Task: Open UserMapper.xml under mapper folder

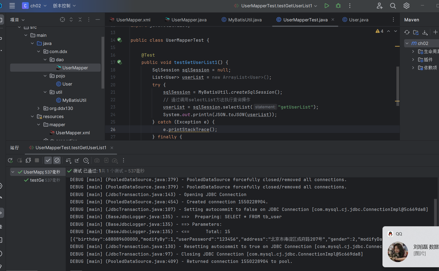Action: (70, 133)
